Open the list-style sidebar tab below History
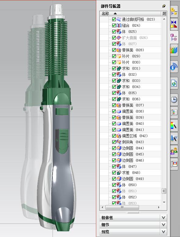Screen dimensions: 180x237 coord(174,113)
